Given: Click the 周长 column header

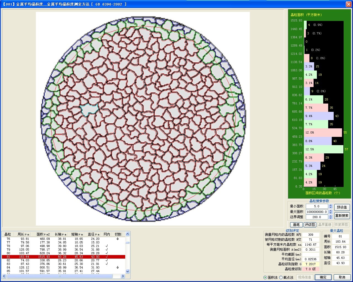Looking at the screenshot, I should (23, 234).
